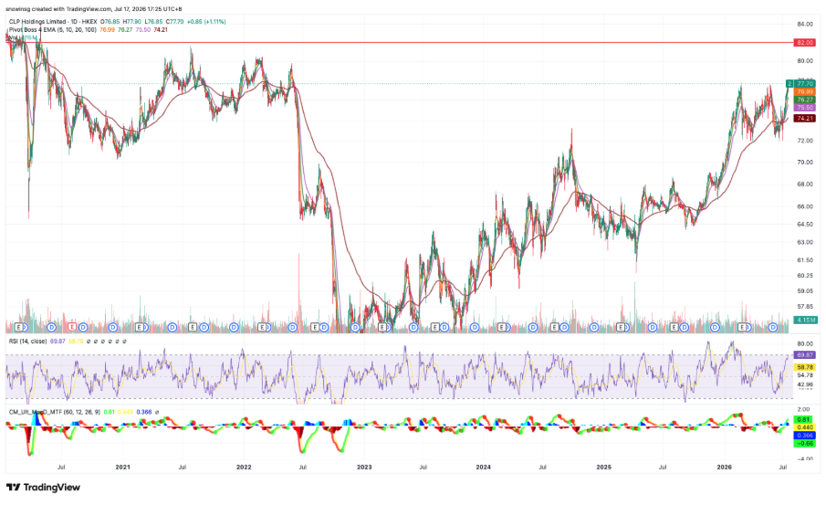Click the '+0.85 (+1.11%)' change value

point(206,22)
